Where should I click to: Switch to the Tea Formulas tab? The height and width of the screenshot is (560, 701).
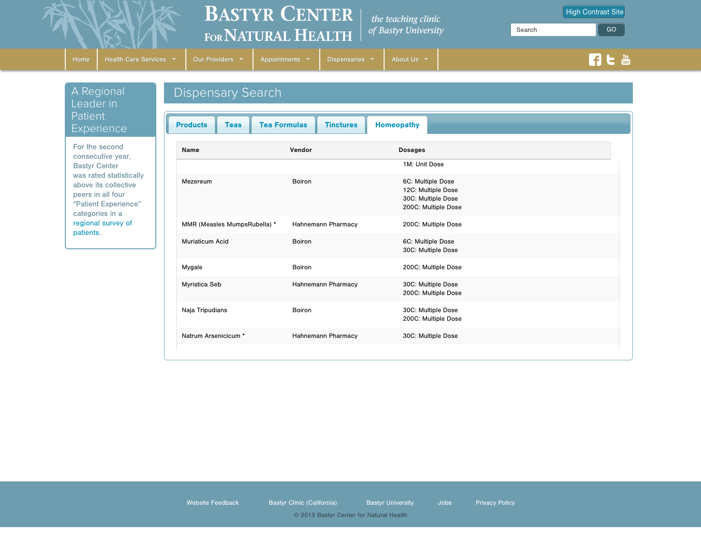tap(283, 125)
